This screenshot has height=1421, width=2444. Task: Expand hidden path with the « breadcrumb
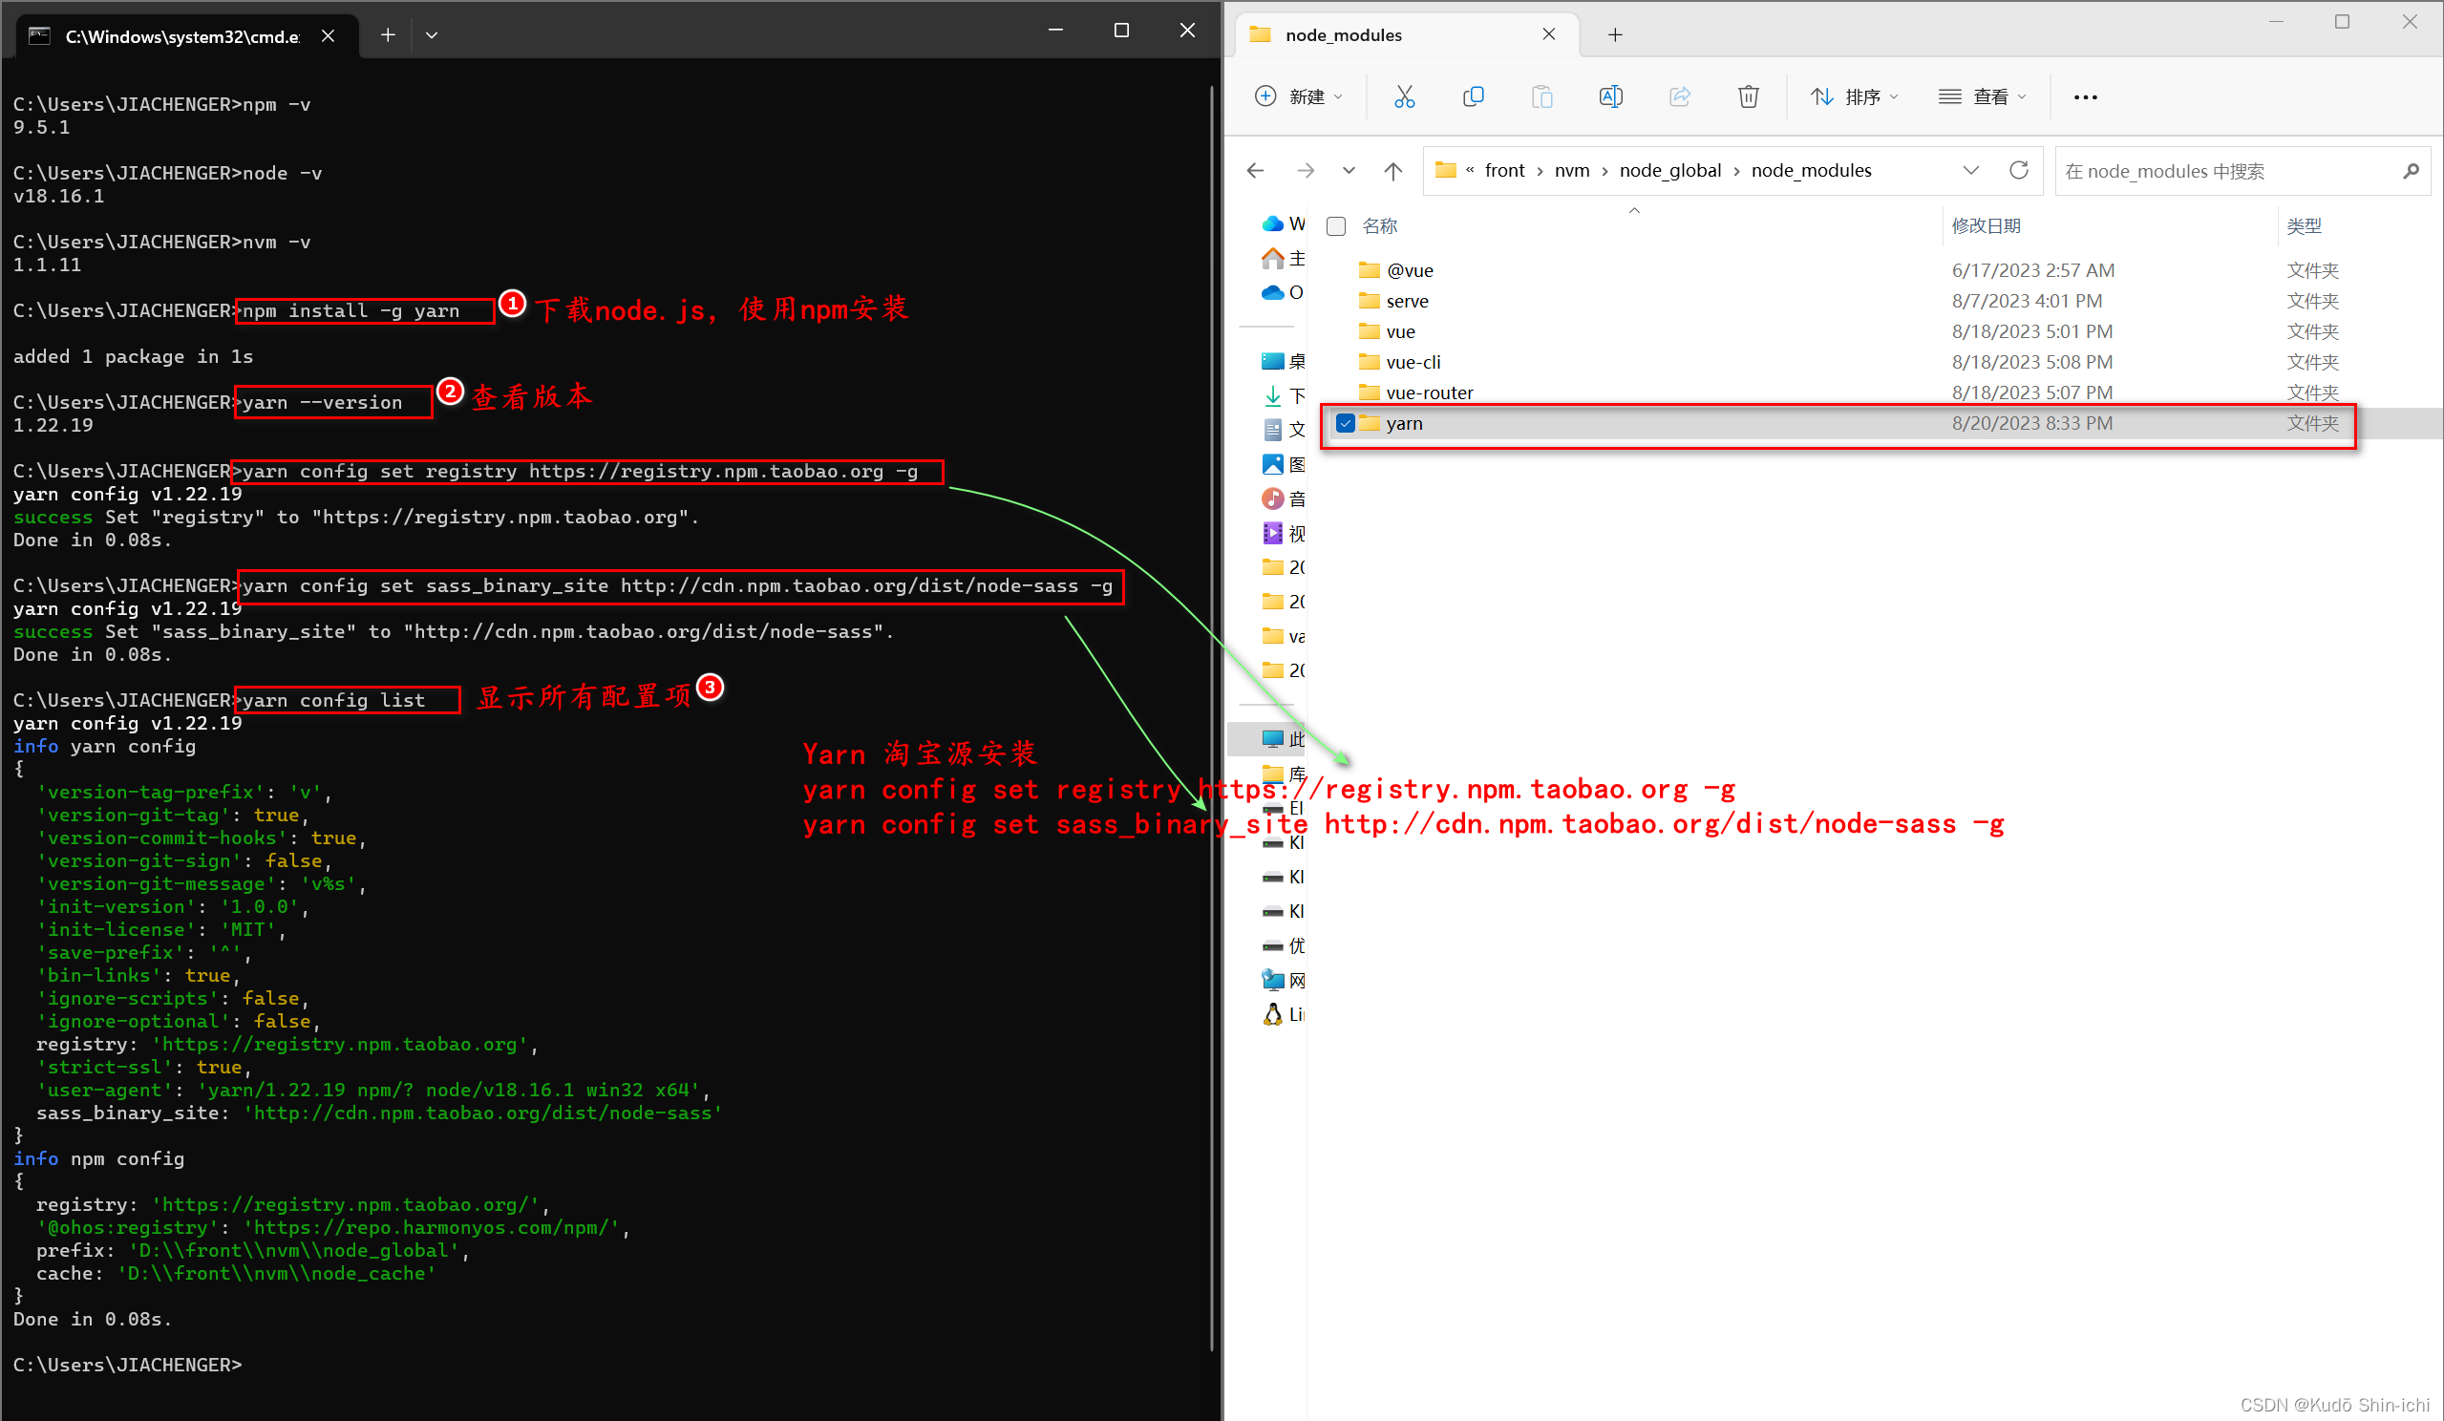1470,171
